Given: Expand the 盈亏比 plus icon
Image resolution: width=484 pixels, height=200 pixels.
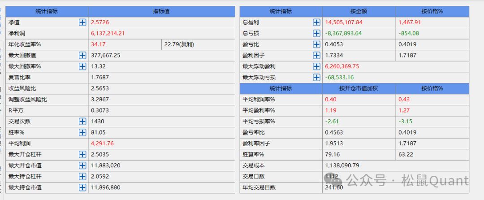Looking at the screenshot, I should [x=316, y=44].
